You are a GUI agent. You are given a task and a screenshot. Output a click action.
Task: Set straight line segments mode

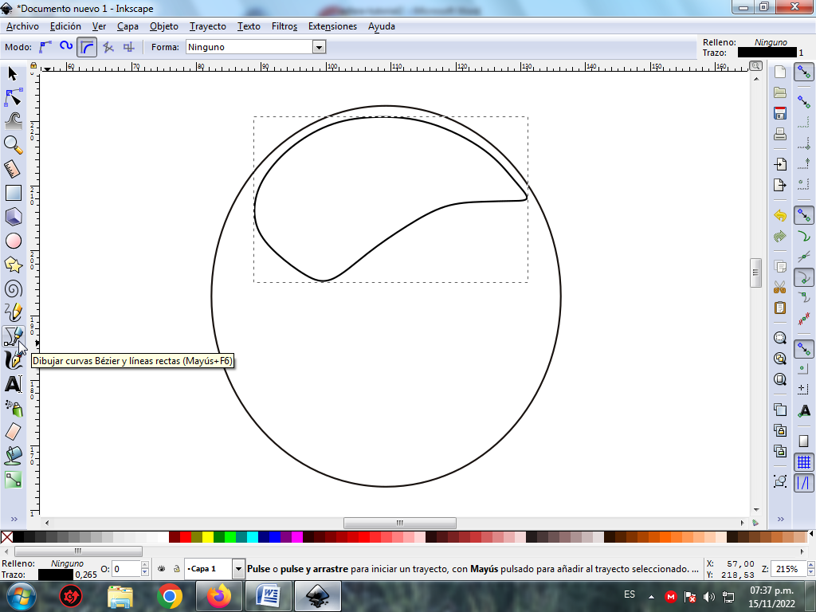(x=108, y=47)
